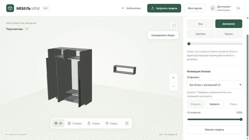Viewport: 249px width, 140px height.
Task: Click the logout icon
Action: click(238, 8)
